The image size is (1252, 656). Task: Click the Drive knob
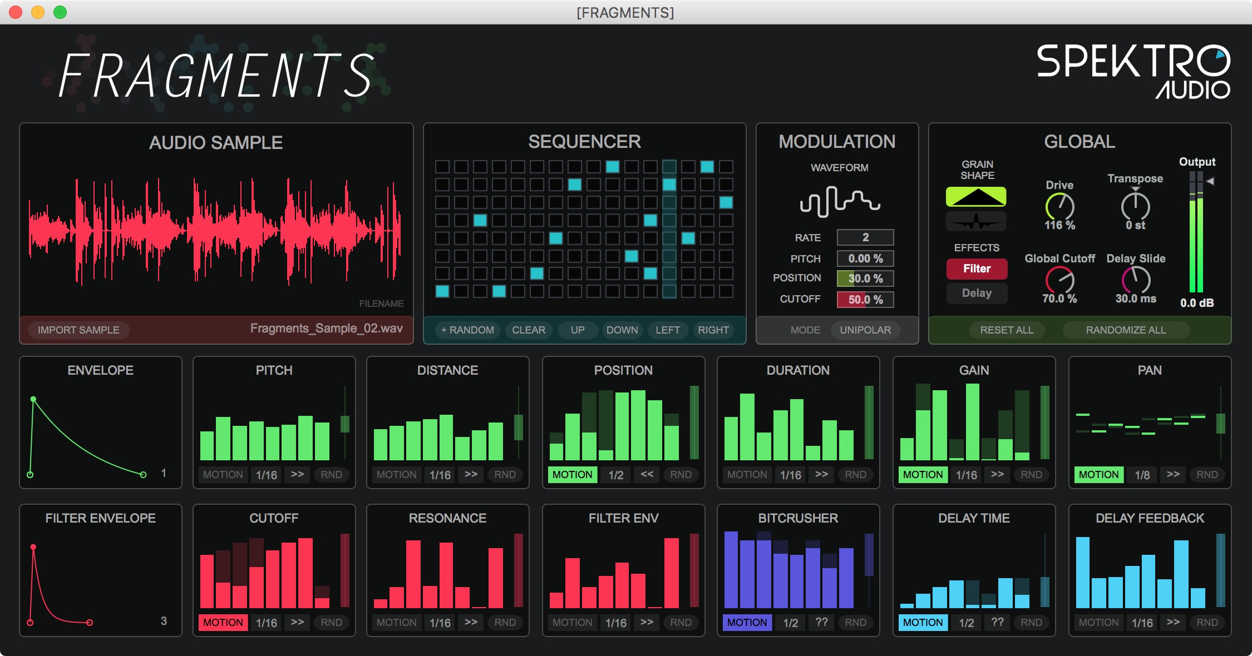coord(1059,207)
